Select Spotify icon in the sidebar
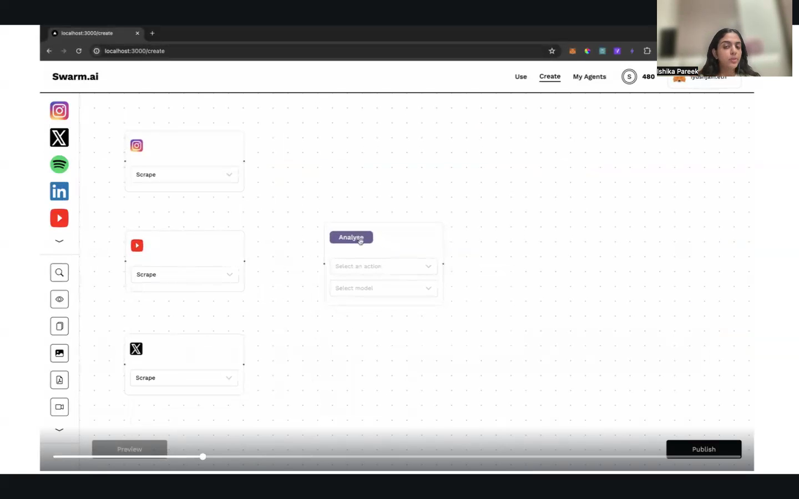The width and height of the screenshot is (799, 499). (x=59, y=165)
